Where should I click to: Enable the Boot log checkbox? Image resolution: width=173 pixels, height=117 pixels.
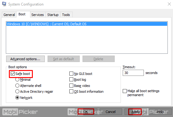pos(71,80)
